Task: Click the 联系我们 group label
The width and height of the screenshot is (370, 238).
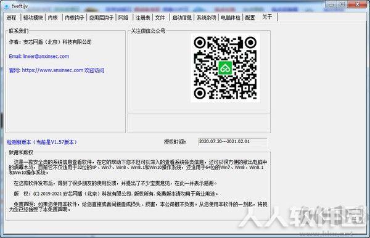Action: click(18, 31)
